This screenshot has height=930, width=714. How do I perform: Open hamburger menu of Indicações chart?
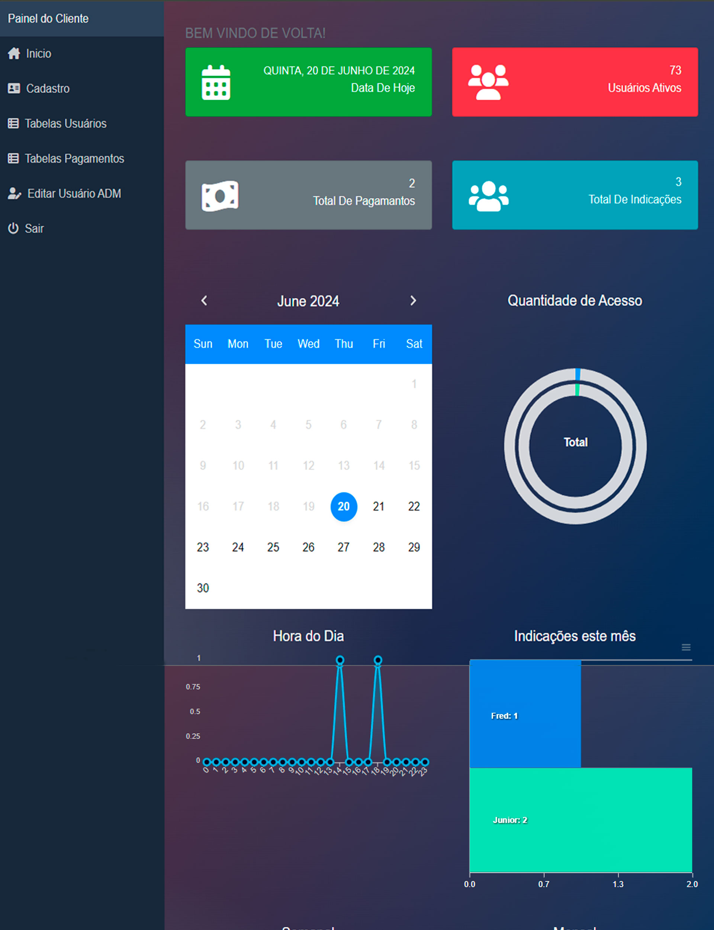685,647
